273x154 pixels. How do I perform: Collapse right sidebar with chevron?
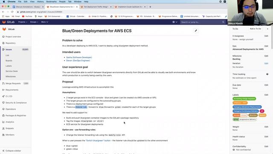(x=267, y=29)
